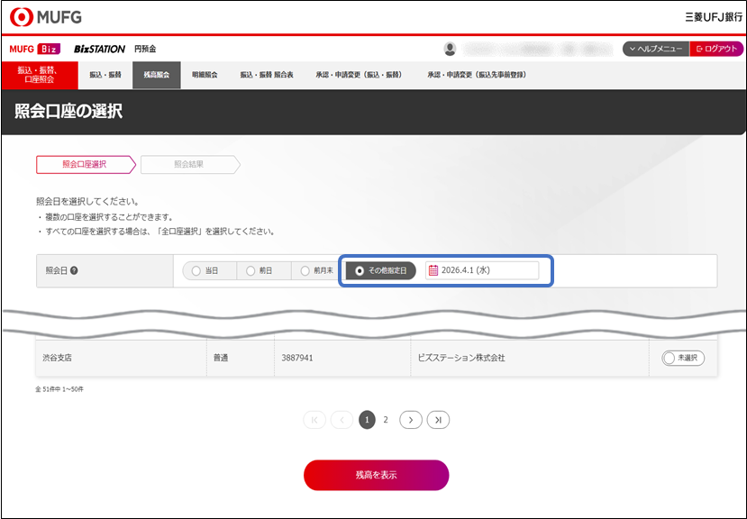The height and width of the screenshot is (519, 747).
Task: Click the MUFG Biz badge
Action: tap(35, 49)
